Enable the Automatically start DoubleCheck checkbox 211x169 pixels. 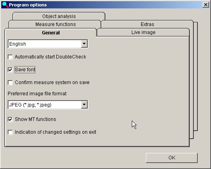10,57
